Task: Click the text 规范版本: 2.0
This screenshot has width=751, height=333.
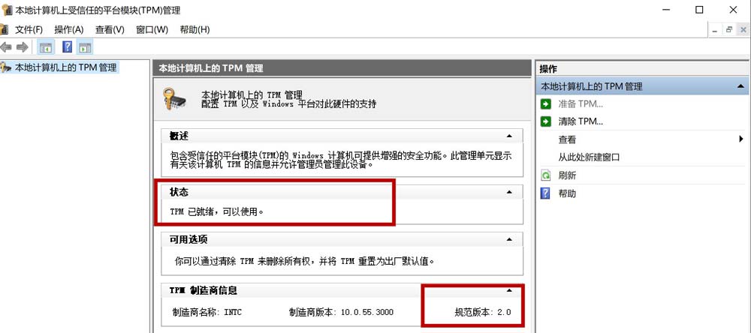Action: [x=483, y=313]
